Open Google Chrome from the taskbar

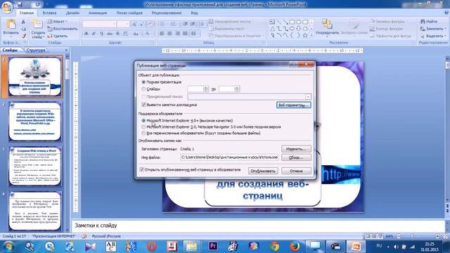[x=274, y=246]
